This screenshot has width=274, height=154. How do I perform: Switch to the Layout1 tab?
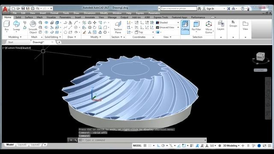click(x=22, y=145)
